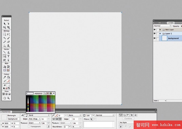Select the Eyedropper tool

[x=5, y=77]
